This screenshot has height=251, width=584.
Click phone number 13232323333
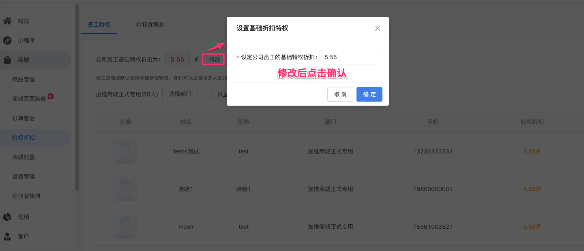coord(433,151)
